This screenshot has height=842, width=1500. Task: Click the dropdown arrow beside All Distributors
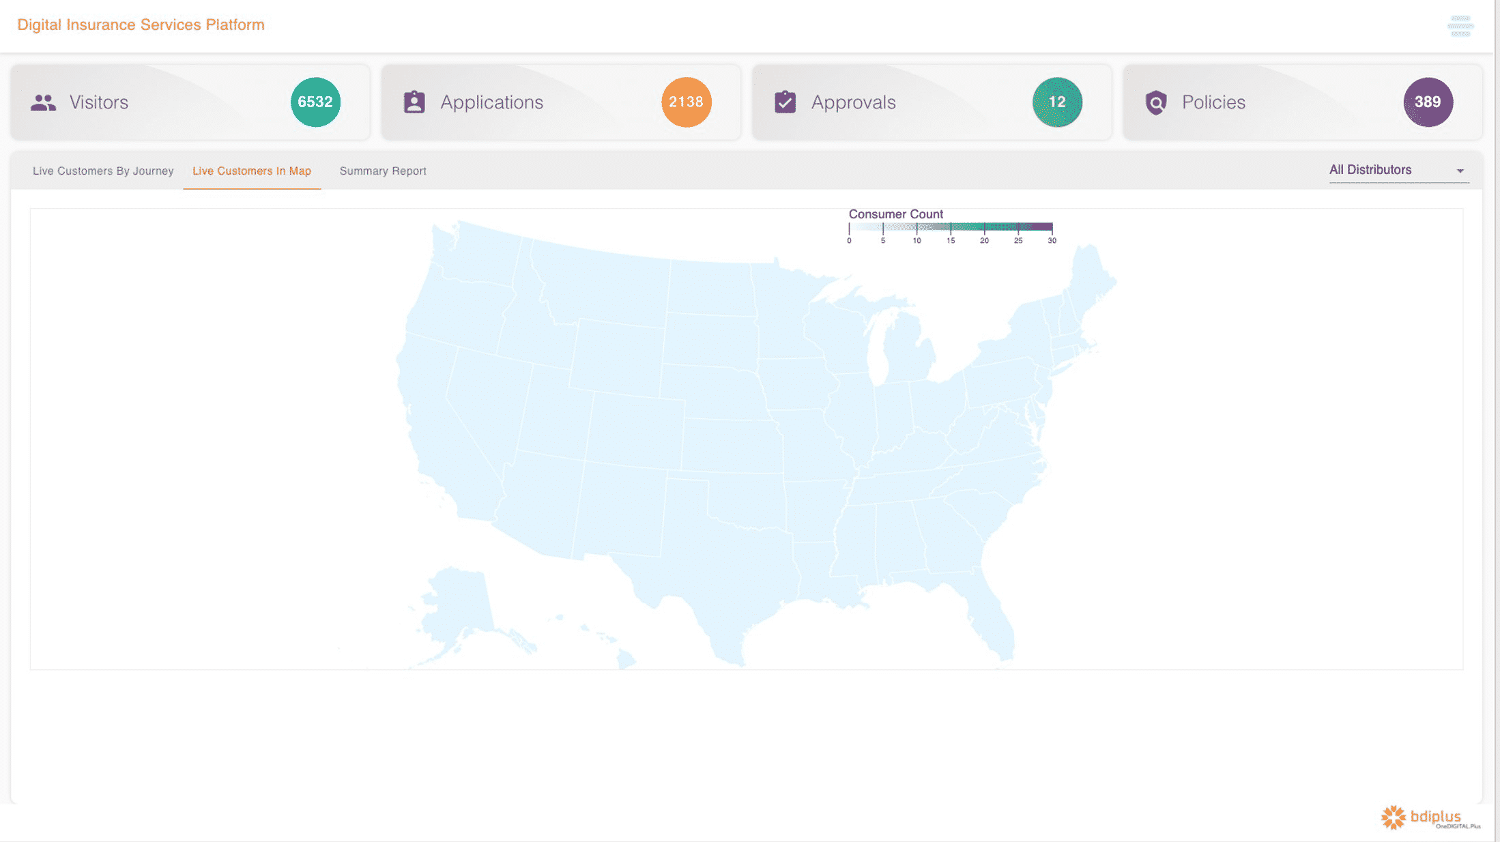coord(1460,171)
